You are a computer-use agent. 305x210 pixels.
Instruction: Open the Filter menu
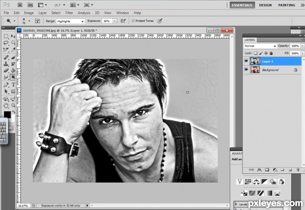(69, 13)
